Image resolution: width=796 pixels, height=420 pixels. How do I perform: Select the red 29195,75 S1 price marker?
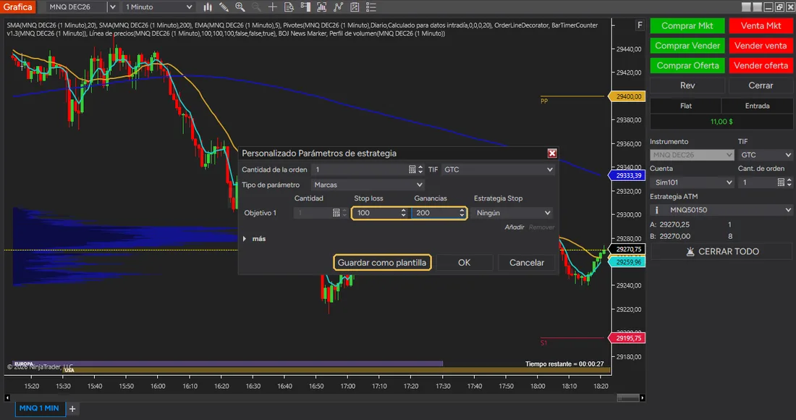627,338
